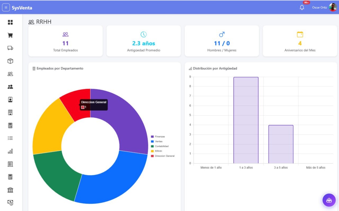Open the bar chart reports sidebar icon
Screen dimensions: 339x211
tap(10, 151)
